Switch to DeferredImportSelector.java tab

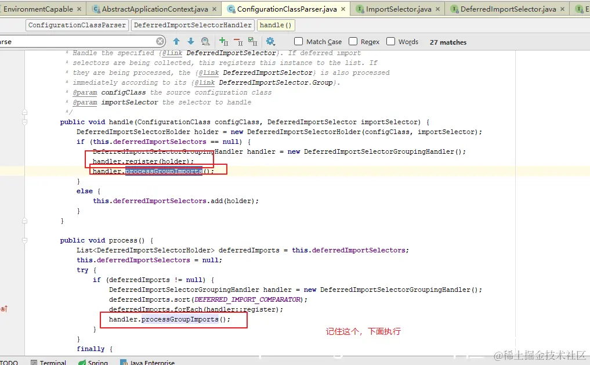pyautogui.click(x=508, y=9)
